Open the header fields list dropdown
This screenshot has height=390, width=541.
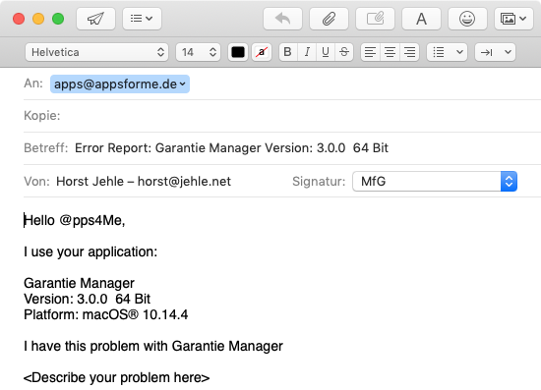click(142, 19)
